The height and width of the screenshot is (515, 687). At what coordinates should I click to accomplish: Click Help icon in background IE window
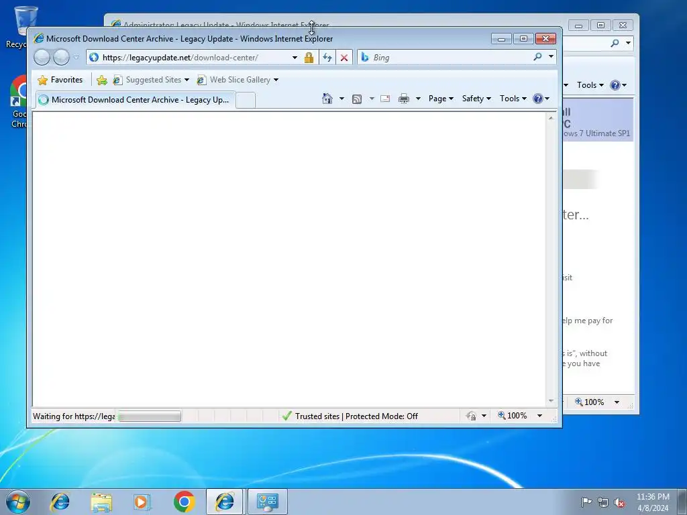point(615,85)
